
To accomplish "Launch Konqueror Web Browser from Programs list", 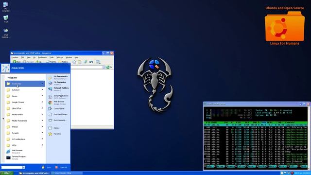I will 25,151.
